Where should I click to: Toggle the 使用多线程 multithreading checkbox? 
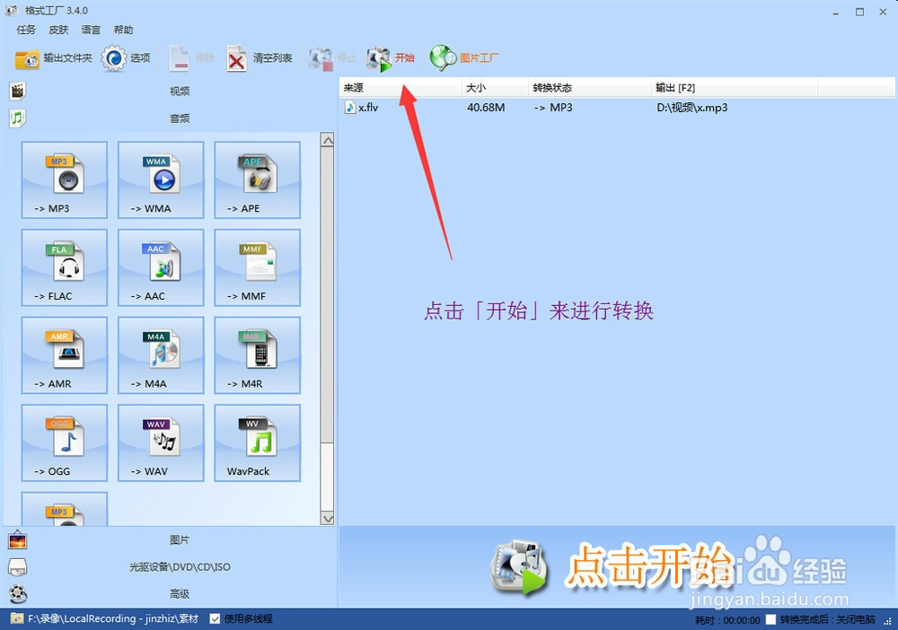(214, 618)
